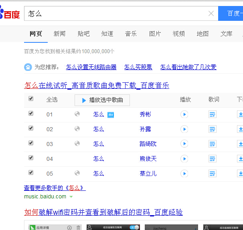Open suggestion 怎么看出她做了几次爱

(188, 67)
